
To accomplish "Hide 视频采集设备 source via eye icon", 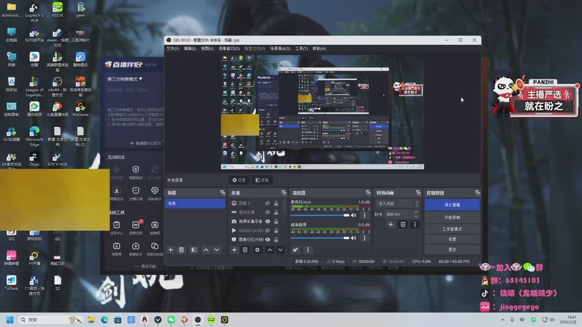I will point(268,222).
